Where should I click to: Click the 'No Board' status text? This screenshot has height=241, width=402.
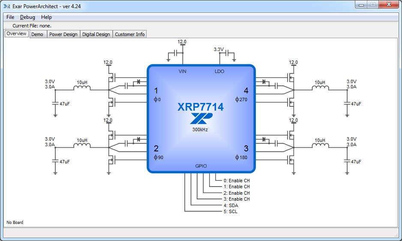(x=15, y=222)
